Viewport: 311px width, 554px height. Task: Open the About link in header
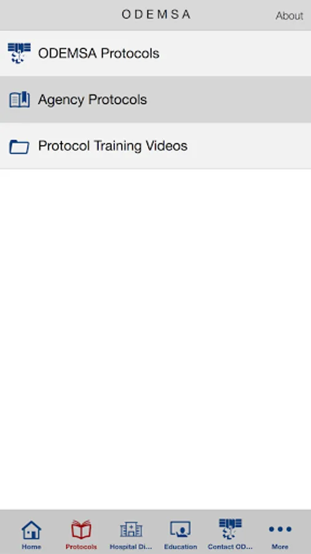(x=289, y=15)
